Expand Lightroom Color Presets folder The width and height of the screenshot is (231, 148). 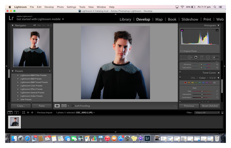click(x=18, y=86)
